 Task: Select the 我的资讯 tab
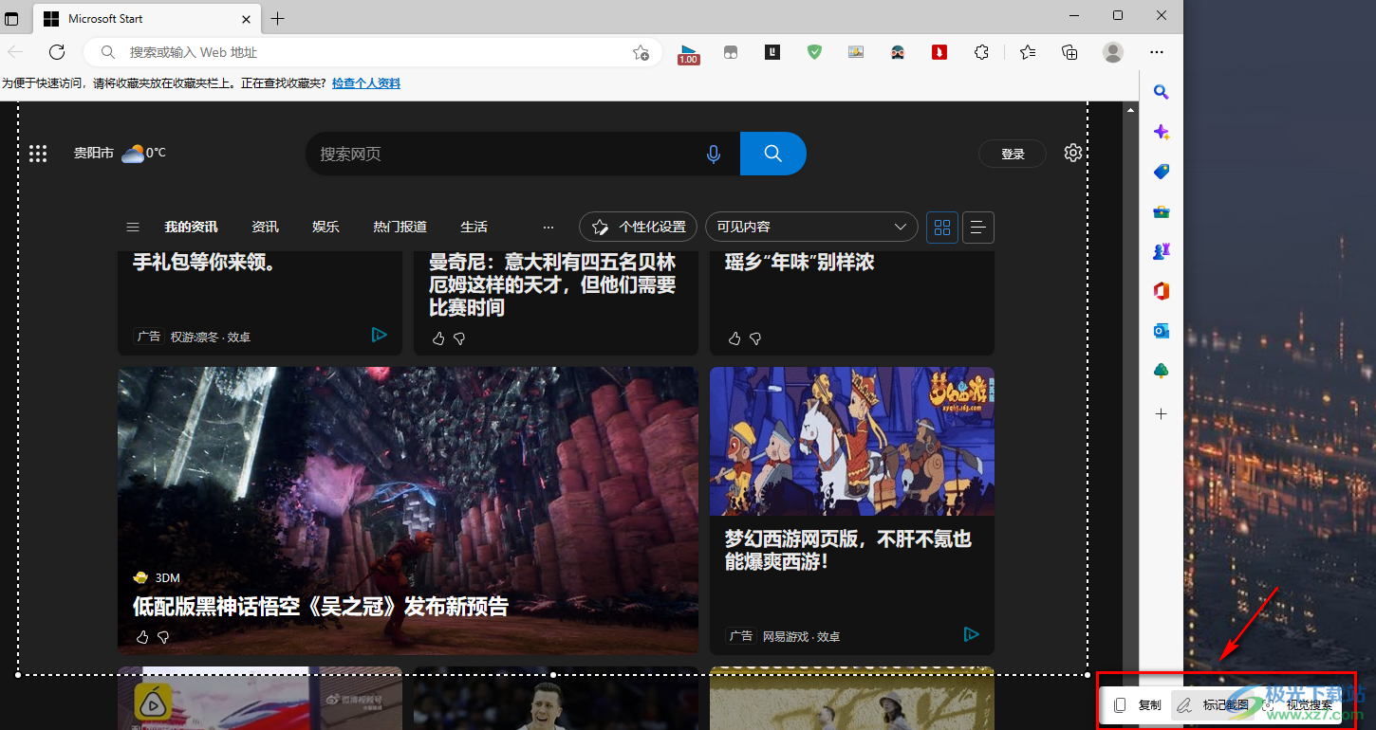(x=191, y=227)
